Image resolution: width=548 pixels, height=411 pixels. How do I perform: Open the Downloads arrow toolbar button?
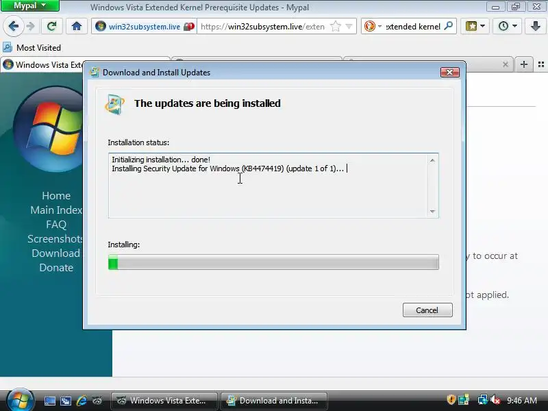coord(535,26)
